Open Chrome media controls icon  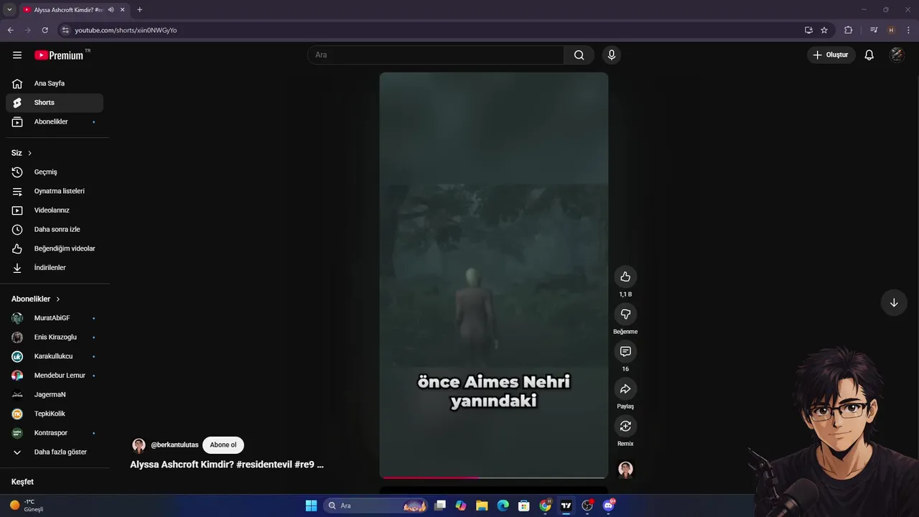(874, 30)
